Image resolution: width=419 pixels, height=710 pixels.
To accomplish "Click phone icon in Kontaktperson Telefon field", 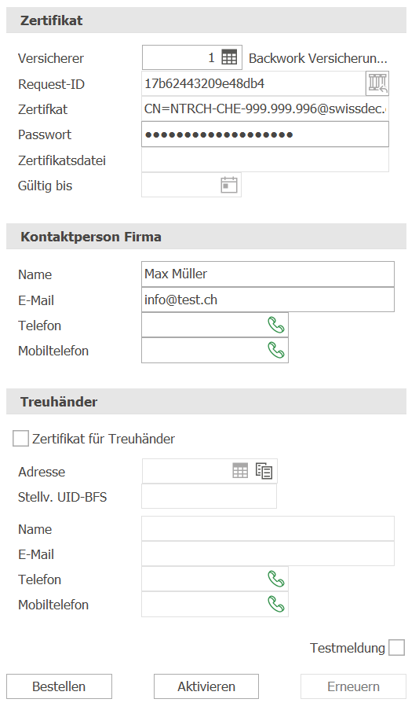I will [x=275, y=325].
